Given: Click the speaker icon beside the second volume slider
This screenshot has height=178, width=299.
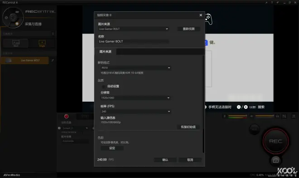Looking at the screenshot, I should click(252, 116).
